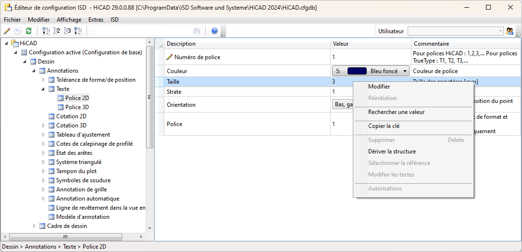Select Police 2D in the tree
The width and height of the screenshot is (522, 252).
pyautogui.click(x=77, y=98)
